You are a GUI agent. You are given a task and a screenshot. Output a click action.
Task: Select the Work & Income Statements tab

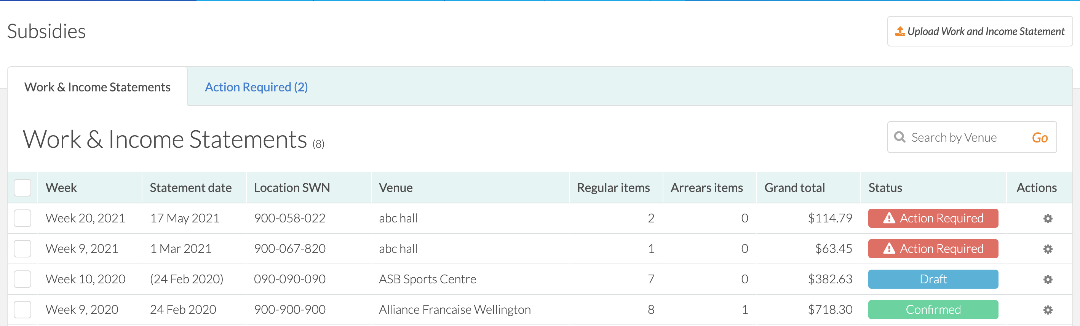[x=97, y=87]
